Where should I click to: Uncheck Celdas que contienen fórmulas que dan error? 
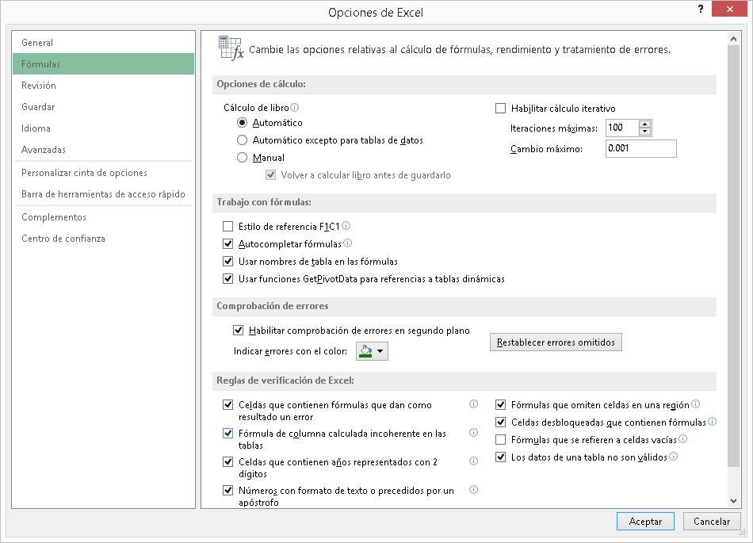click(227, 405)
